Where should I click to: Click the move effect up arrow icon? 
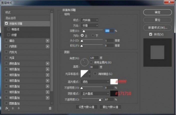(x=13, y=108)
